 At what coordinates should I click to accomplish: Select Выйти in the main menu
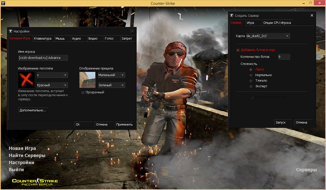[x=16, y=170]
